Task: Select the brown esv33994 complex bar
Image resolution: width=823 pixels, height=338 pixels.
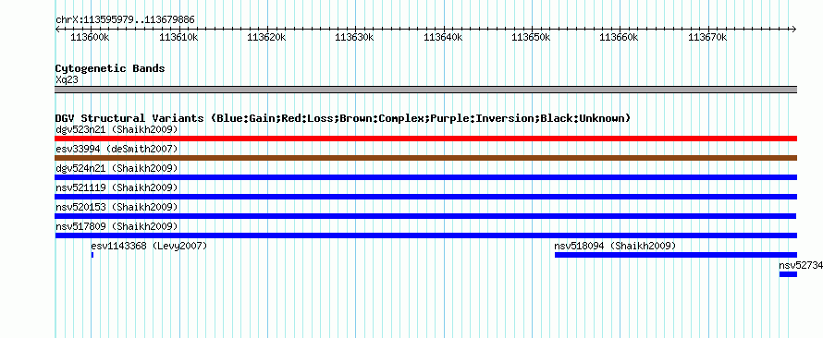Action: [426, 158]
